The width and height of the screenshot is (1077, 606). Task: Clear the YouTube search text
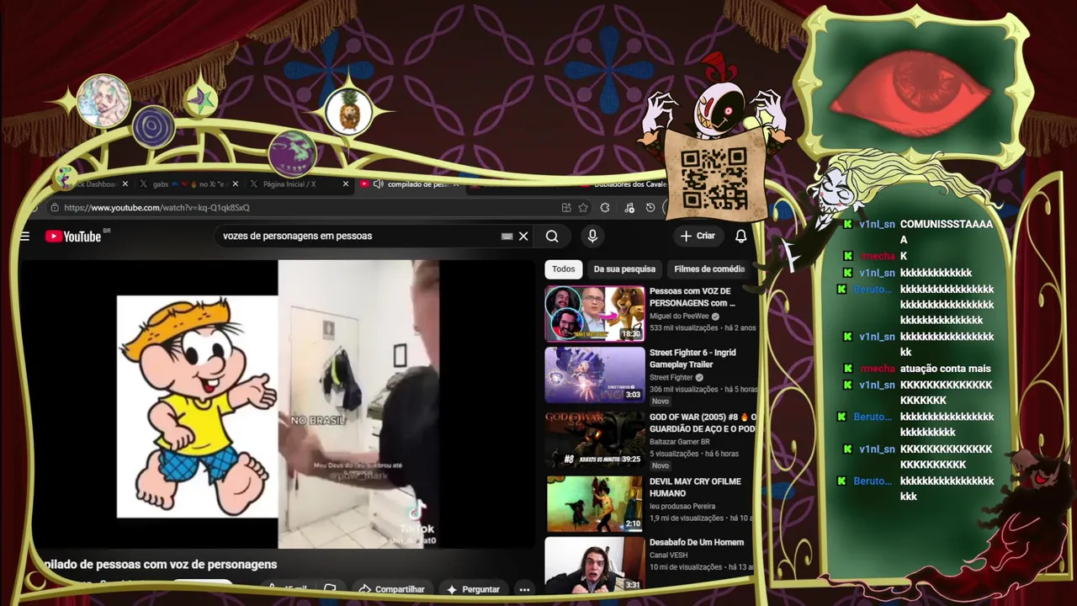(523, 237)
